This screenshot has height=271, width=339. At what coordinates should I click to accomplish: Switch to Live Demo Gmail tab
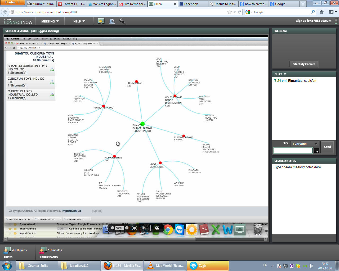click(132, 4)
